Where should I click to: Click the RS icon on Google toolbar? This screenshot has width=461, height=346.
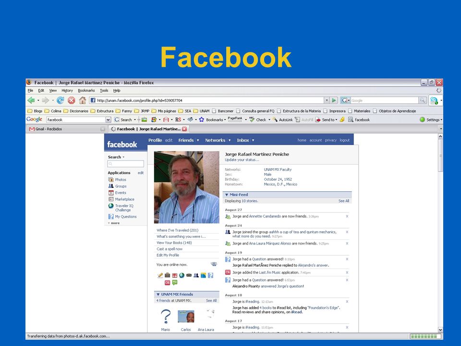178,120
